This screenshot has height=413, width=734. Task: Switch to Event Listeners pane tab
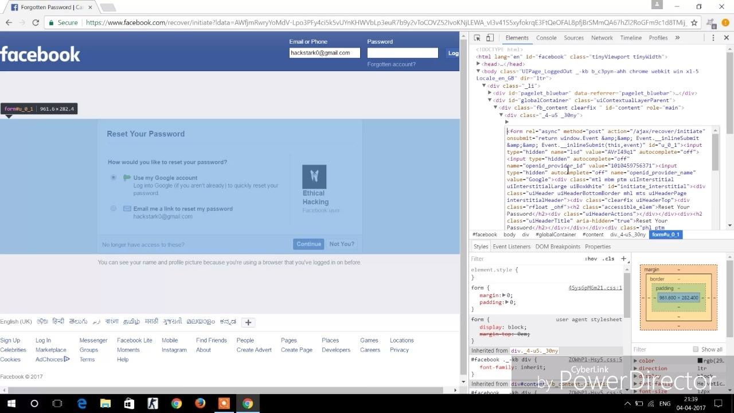coord(512,247)
